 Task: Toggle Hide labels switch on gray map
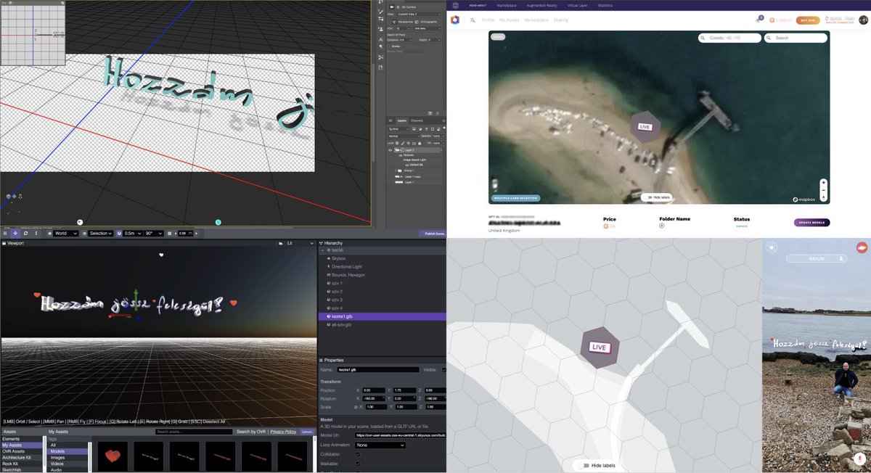coord(584,465)
